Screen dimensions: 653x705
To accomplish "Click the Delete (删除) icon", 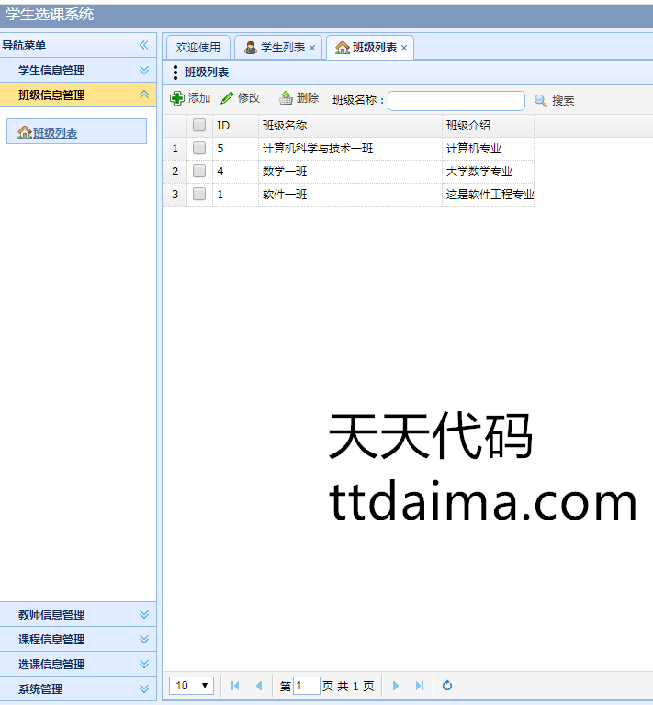I will point(286,99).
